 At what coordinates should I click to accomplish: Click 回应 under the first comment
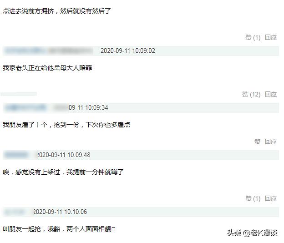(271, 37)
